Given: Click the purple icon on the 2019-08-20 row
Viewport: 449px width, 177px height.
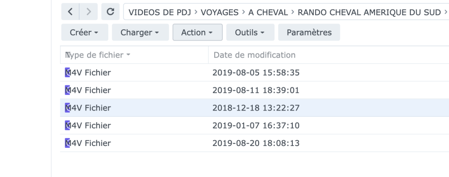Looking at the screenshot, I should pyautogui.click(x=67, y=143).
